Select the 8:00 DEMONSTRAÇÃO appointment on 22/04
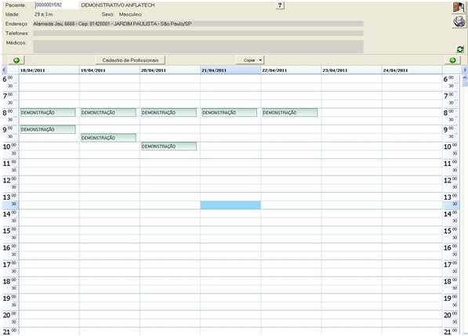This screenshot has height=336, width=468. 290,113
